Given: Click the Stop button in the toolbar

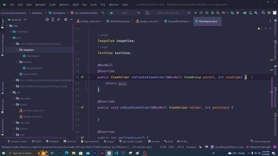Looking at the screenshot, I should pyautogui.click(x=238, y=13).
